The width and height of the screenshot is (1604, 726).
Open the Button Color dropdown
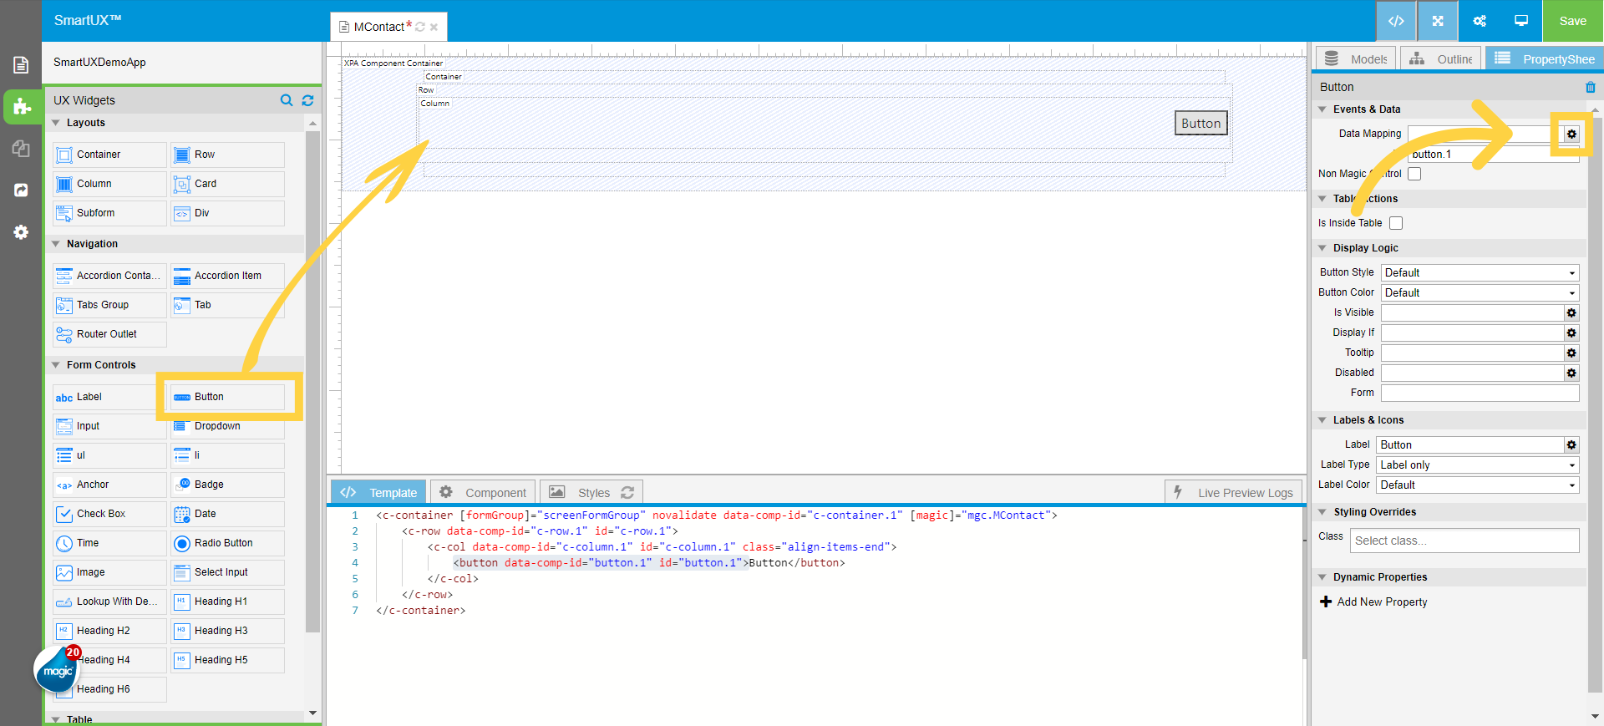click(x=1479, y=292)
